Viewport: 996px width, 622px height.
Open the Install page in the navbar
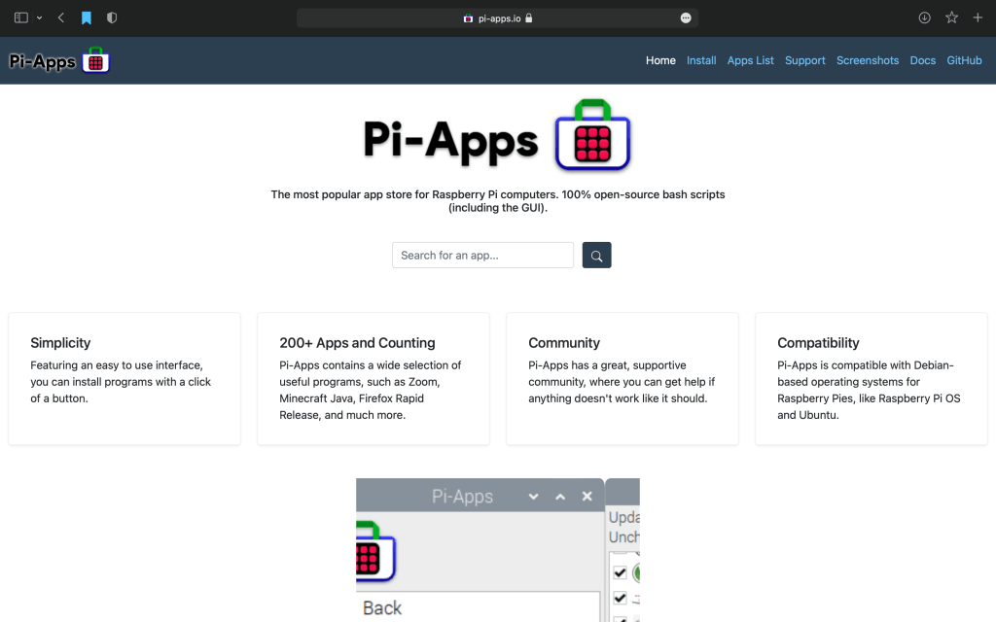(701, 60)
